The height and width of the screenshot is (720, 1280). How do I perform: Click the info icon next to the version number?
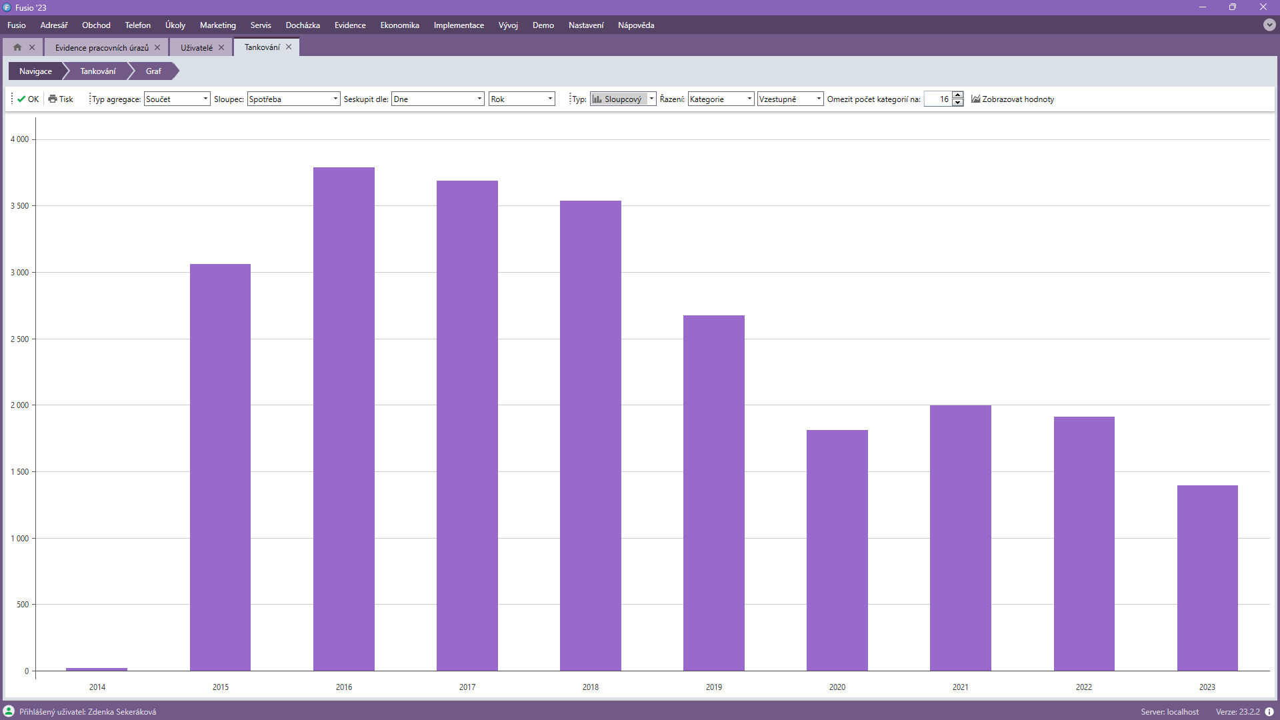1269,712
